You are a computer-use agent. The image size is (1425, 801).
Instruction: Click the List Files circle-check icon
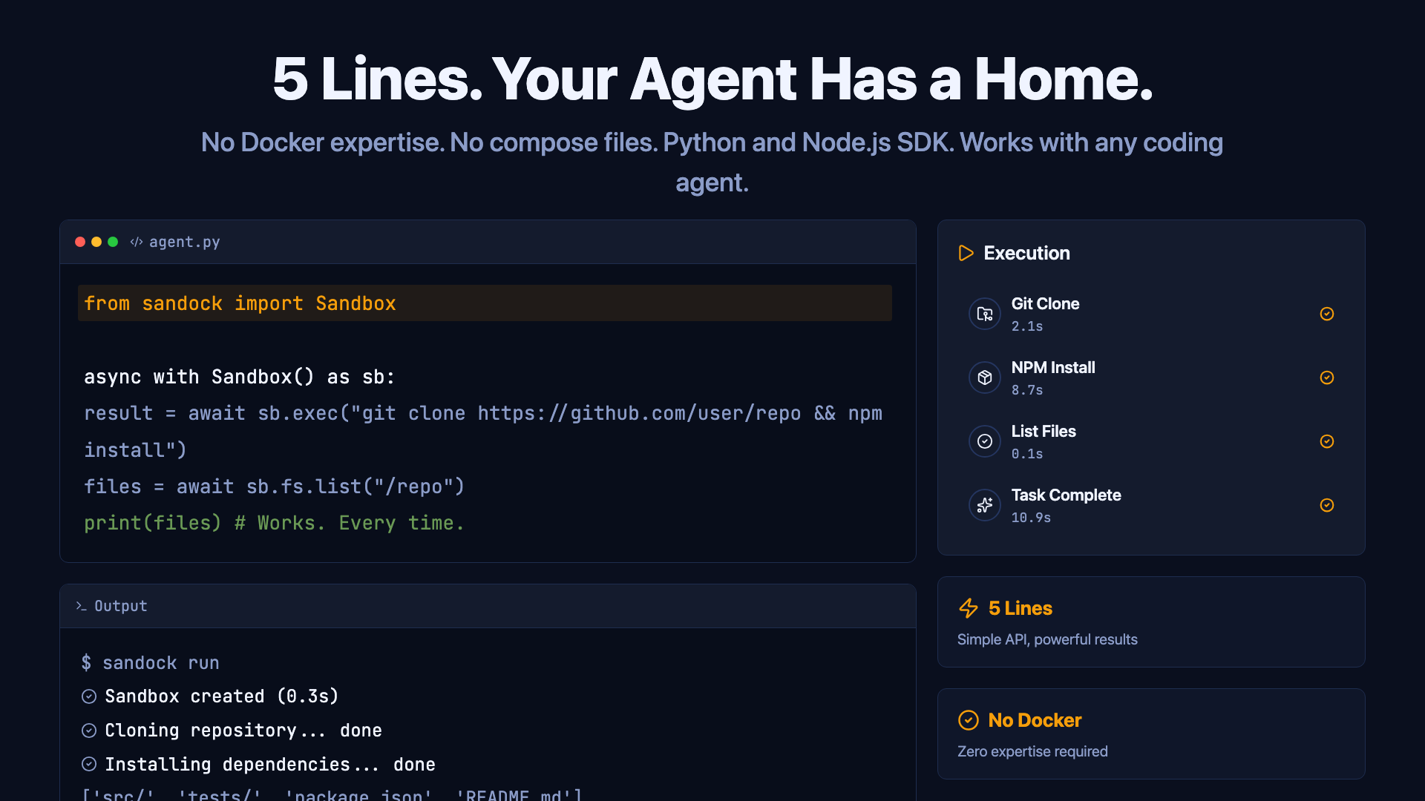point(985,441)
